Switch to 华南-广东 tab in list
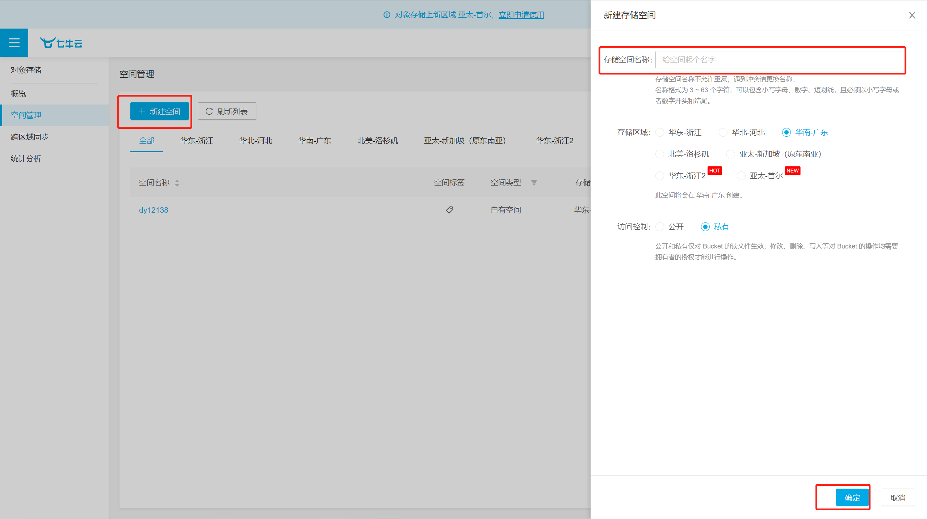Image resolution: width=927 pixels, height=519 pixels. tap(314, 141)
